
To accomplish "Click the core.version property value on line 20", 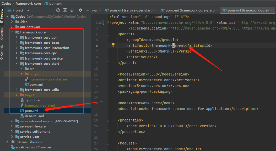I will 170,126.
